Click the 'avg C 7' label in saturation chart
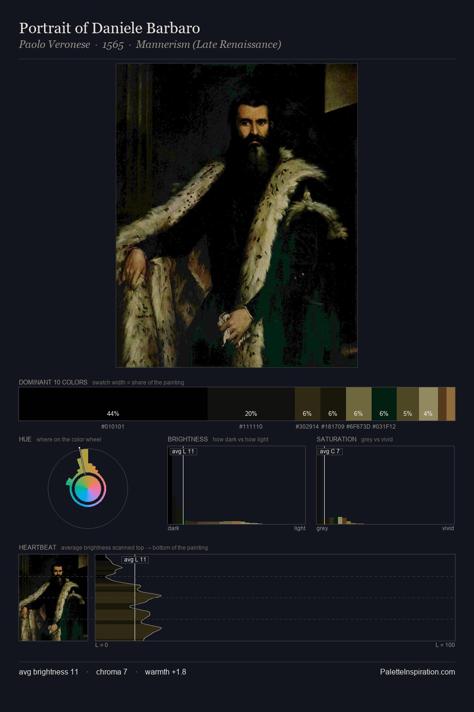This screenshot has height=712, width=474. point(330,451)
